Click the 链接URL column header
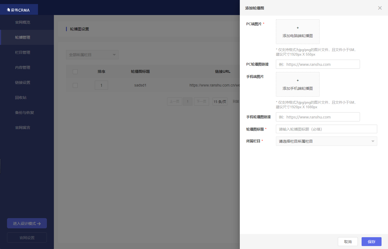The width and height of the screenshot is (388, 249). tap(223, 71)
